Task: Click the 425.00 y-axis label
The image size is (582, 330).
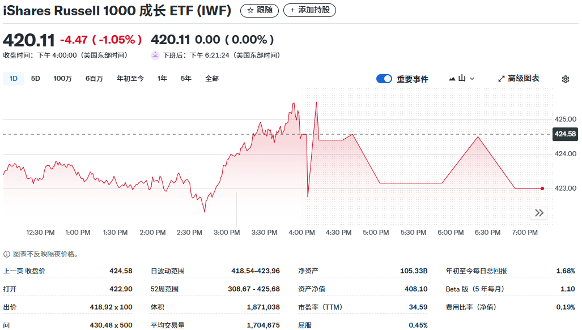Action: (566, 119)
